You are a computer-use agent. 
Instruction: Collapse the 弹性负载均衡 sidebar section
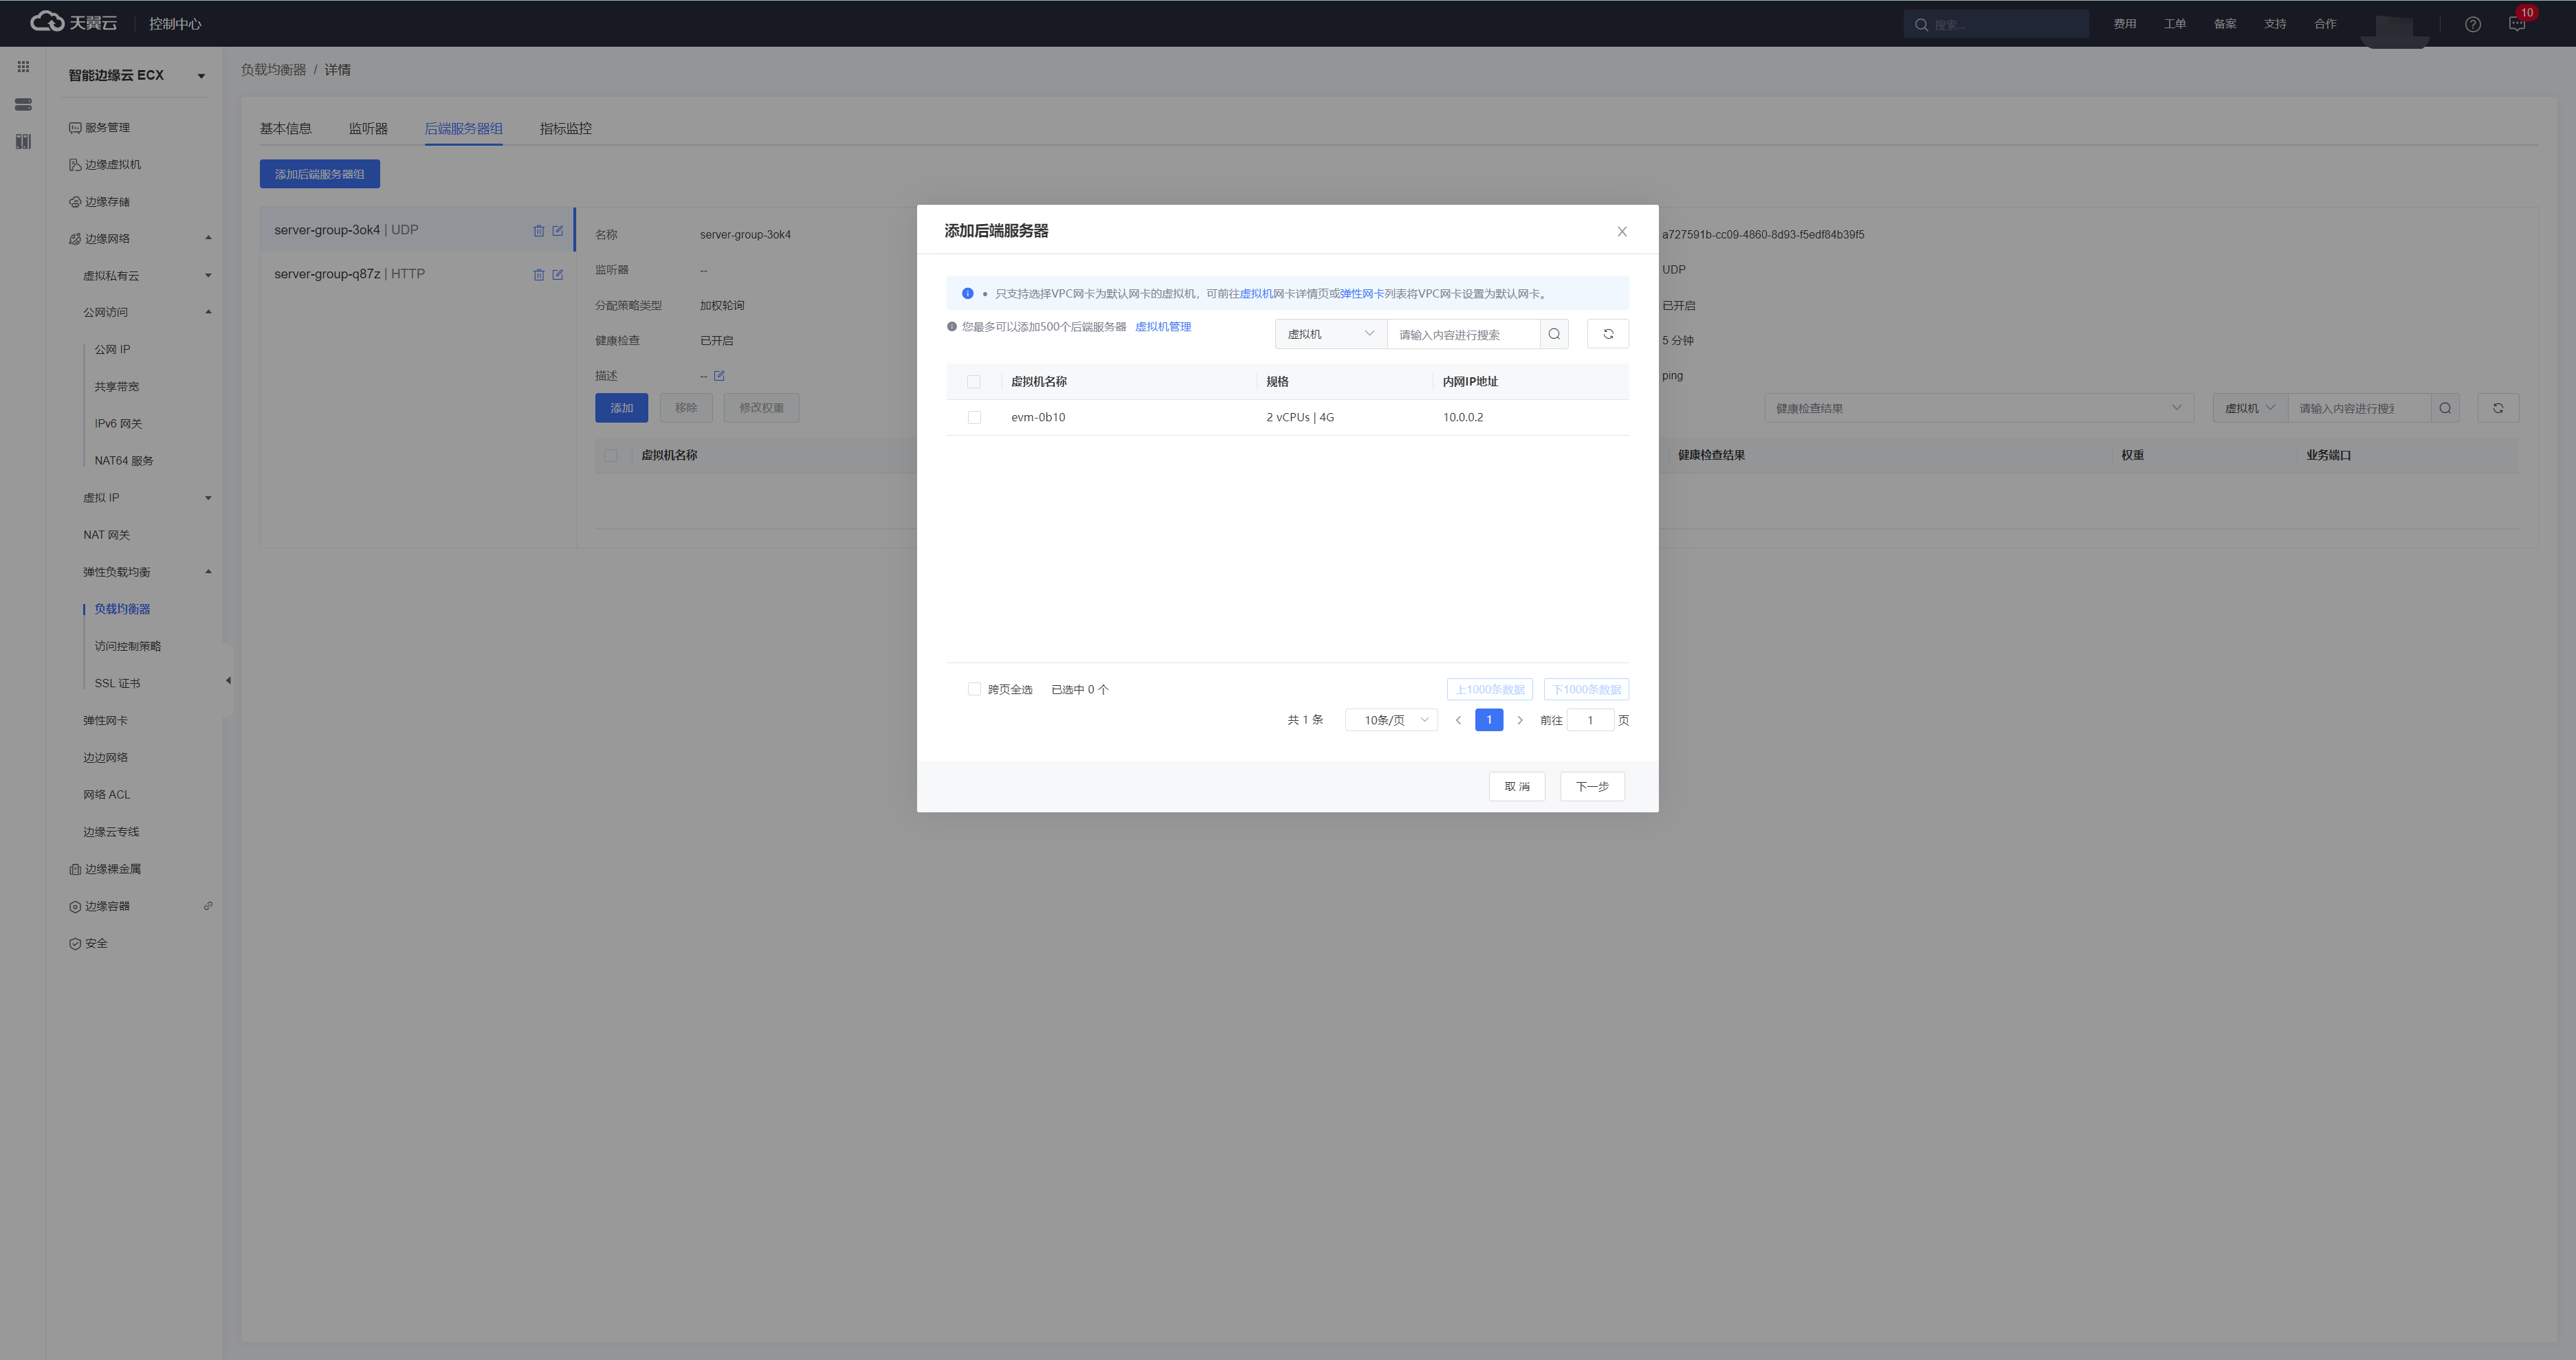click(x=208, y=572)
